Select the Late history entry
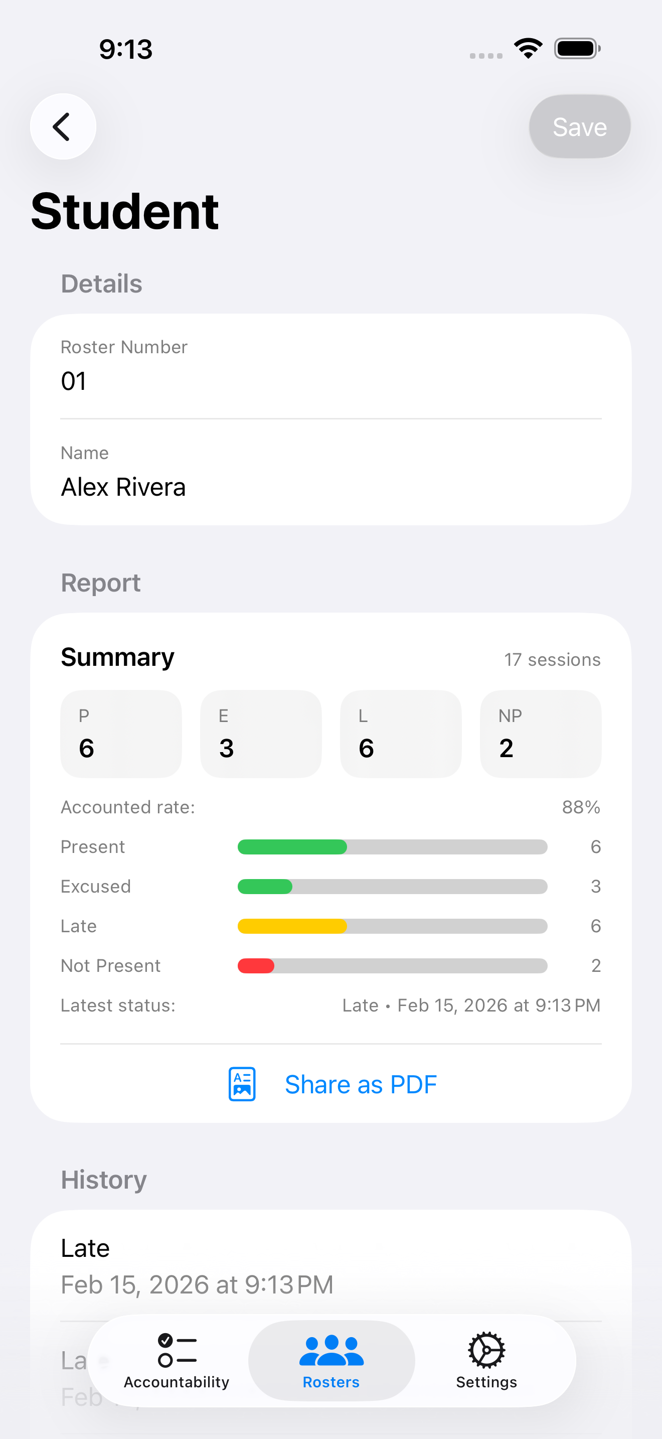This screenshot has height=1439, width=662. pyautogui.click(x=330, y=1265)
